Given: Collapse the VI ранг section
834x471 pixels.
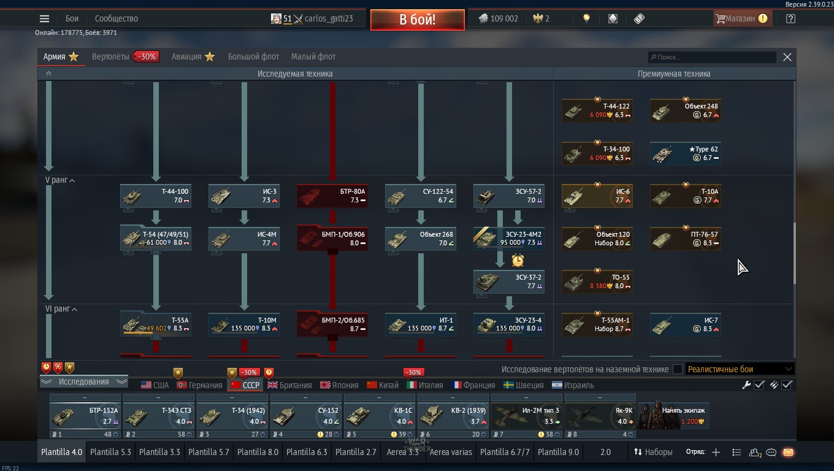Looking at the screenshot, I should (61, 309).
